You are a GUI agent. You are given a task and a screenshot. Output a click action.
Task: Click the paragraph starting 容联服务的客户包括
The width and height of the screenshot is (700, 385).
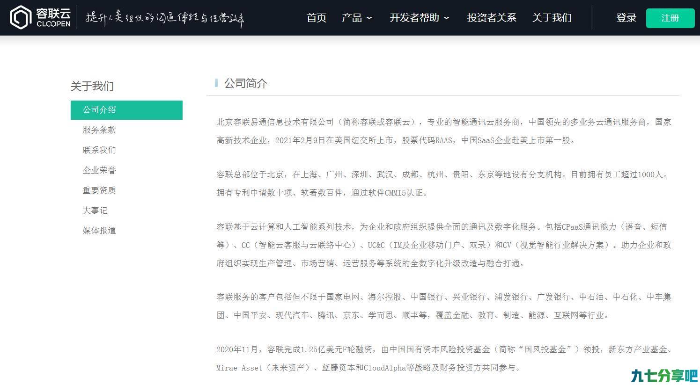[x=444, y=306]
